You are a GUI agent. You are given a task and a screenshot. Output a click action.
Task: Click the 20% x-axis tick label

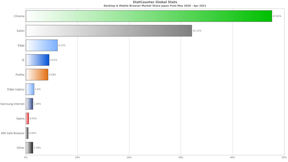pyautogui.click(x=129, y=157)
